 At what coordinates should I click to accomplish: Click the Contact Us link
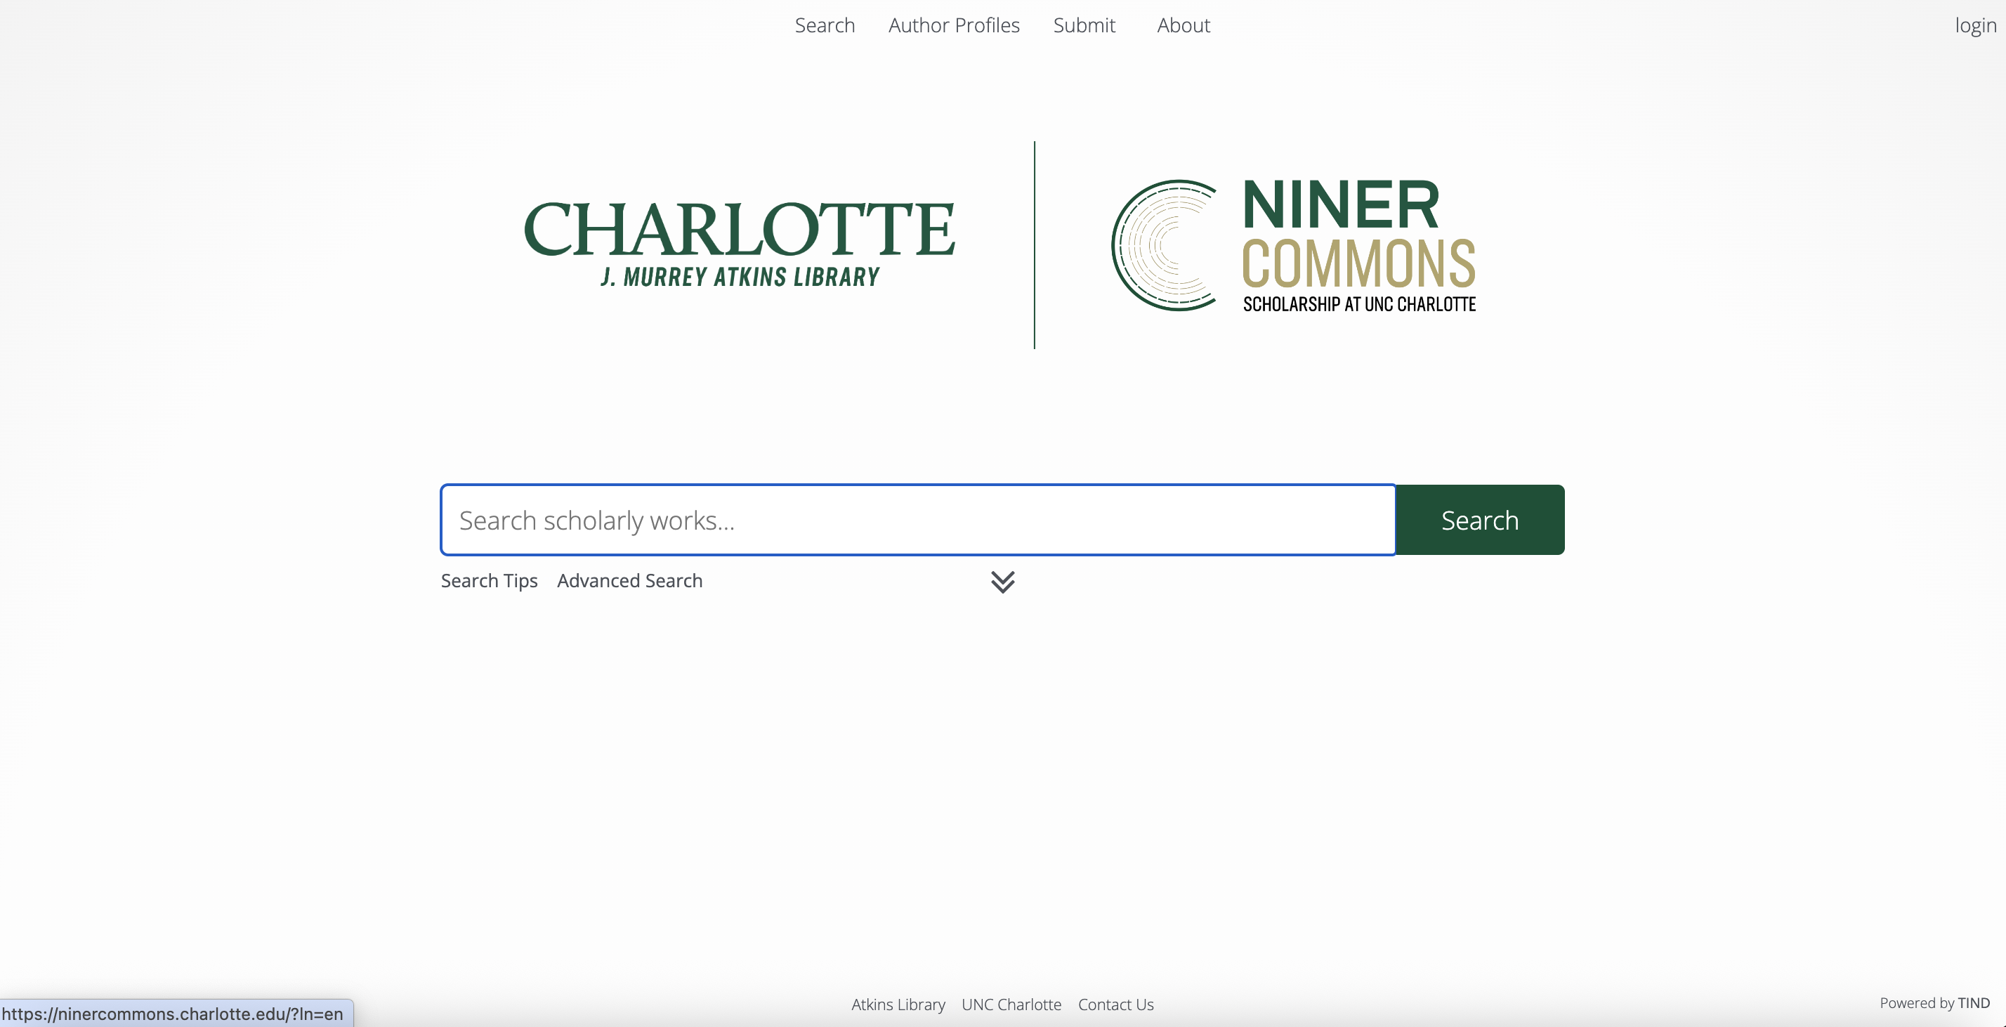[x=1115, y=1005]
